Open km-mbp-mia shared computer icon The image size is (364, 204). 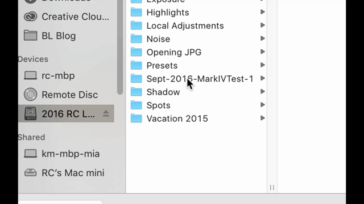tap(30, 154)
